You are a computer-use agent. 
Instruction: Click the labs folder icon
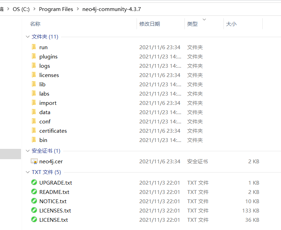tap(34, 94)
